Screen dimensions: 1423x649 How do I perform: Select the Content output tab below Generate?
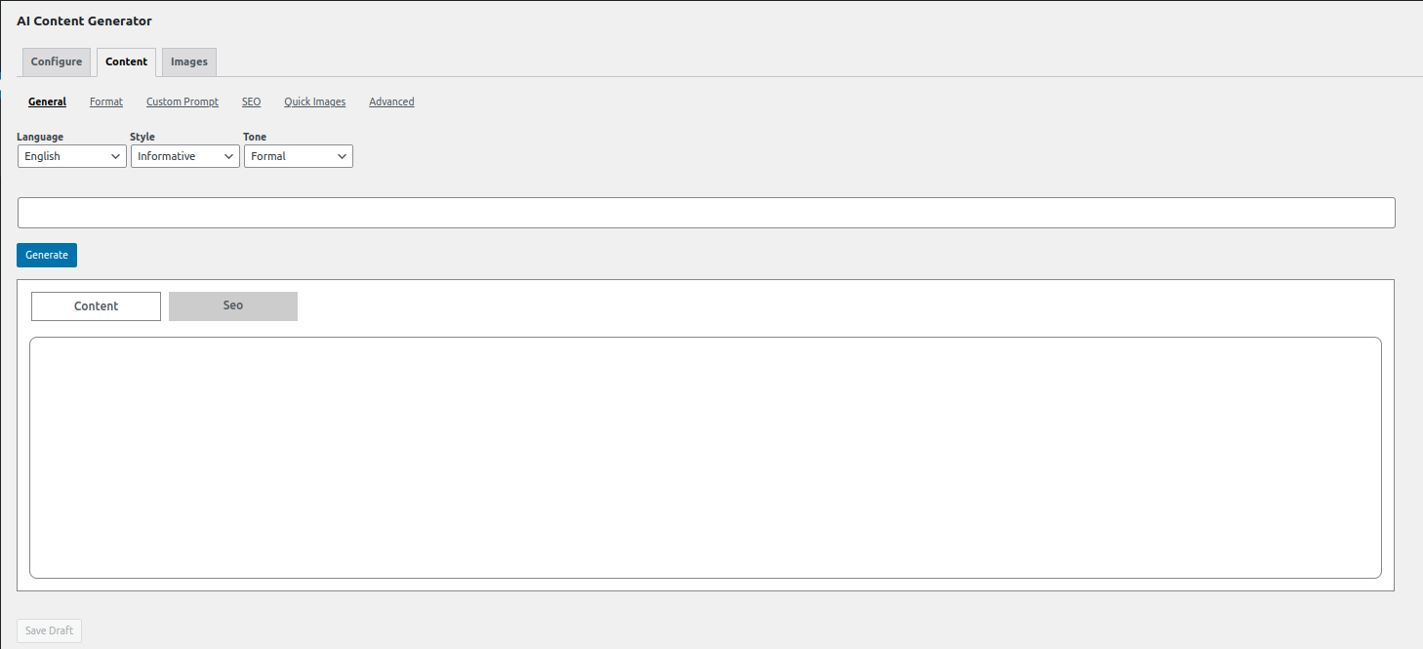(x=96, y=306)
